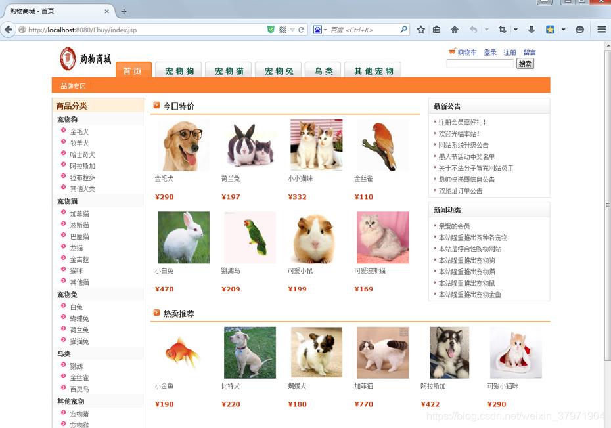Open the 金毛犬 dog with glasses thumbnail
The width and height of the screenshot is (611, 428).
pos(183,145)
